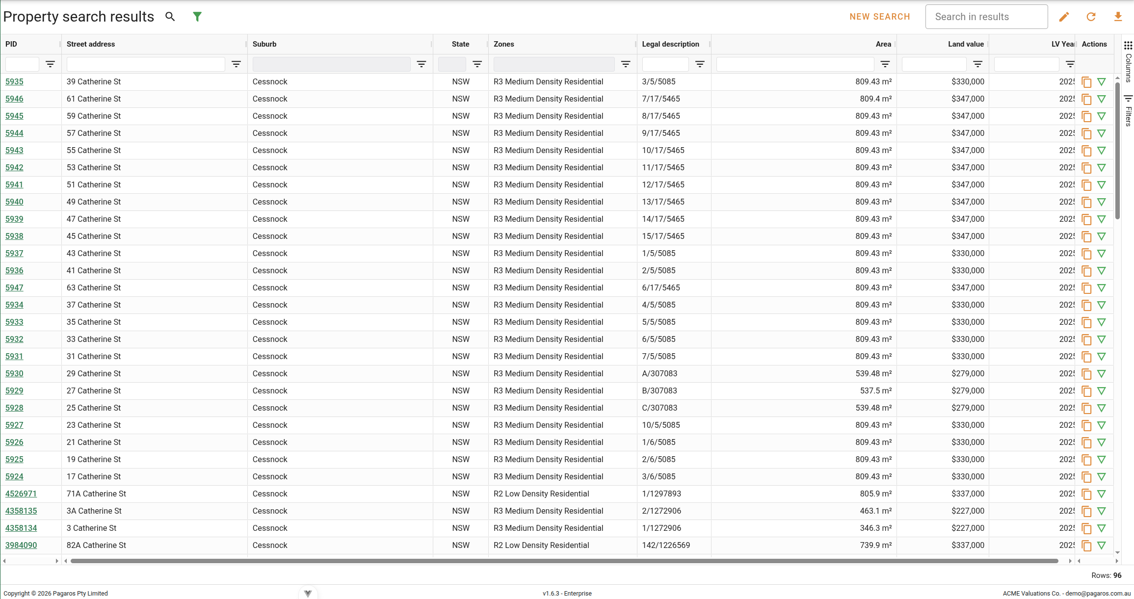Click green triangle action for 51 Catherine St
The width and height of the screenshot is (1134, 599).
pos(1102,185)
